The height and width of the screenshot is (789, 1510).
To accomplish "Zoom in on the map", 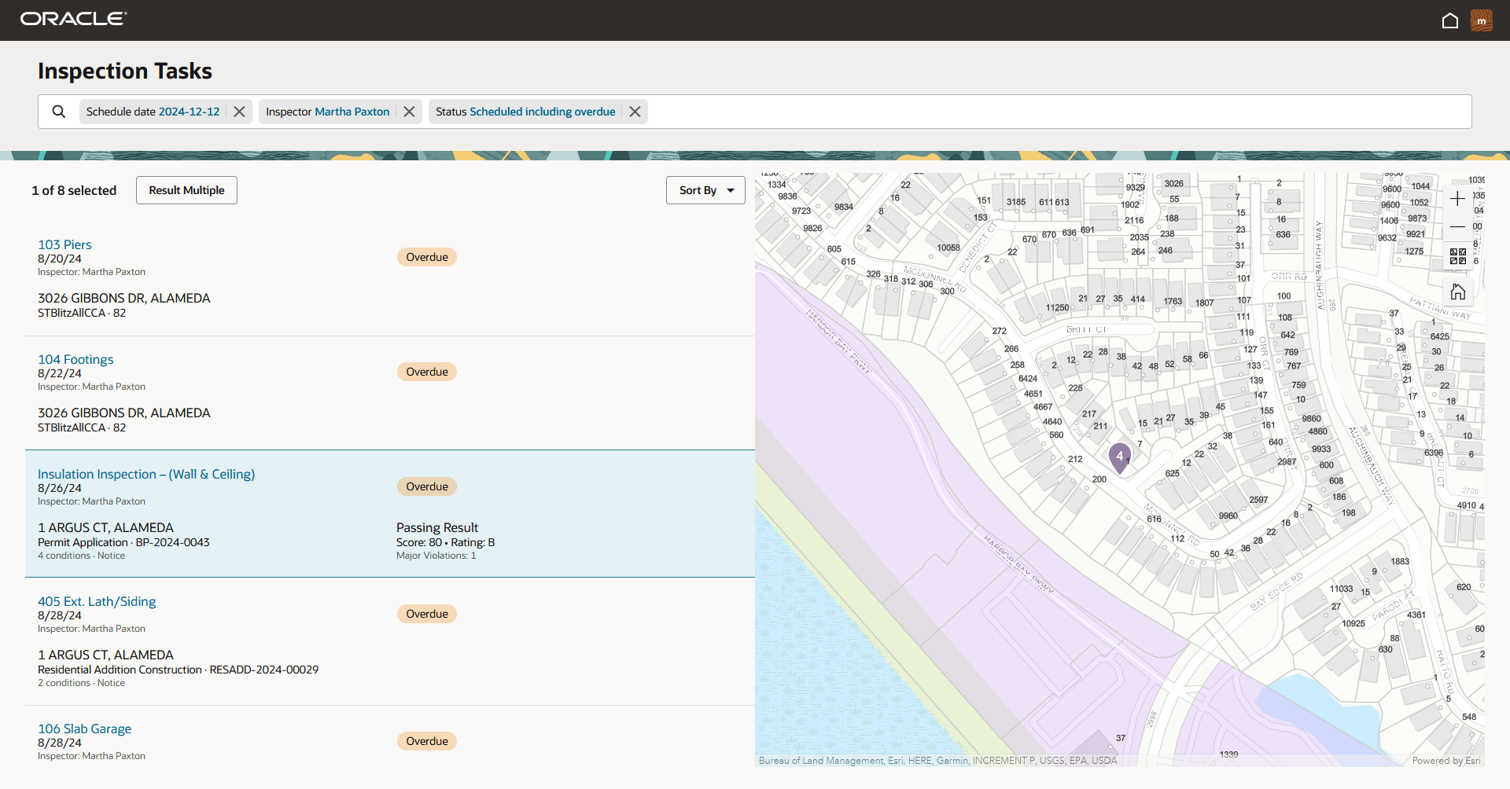I will click(1458, 199).
